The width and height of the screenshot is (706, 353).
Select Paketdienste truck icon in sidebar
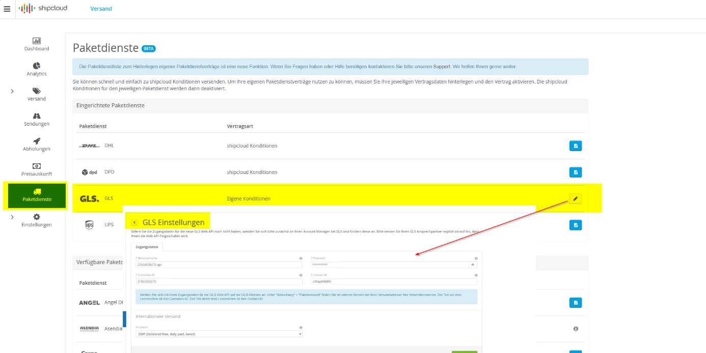coord(37,192)
